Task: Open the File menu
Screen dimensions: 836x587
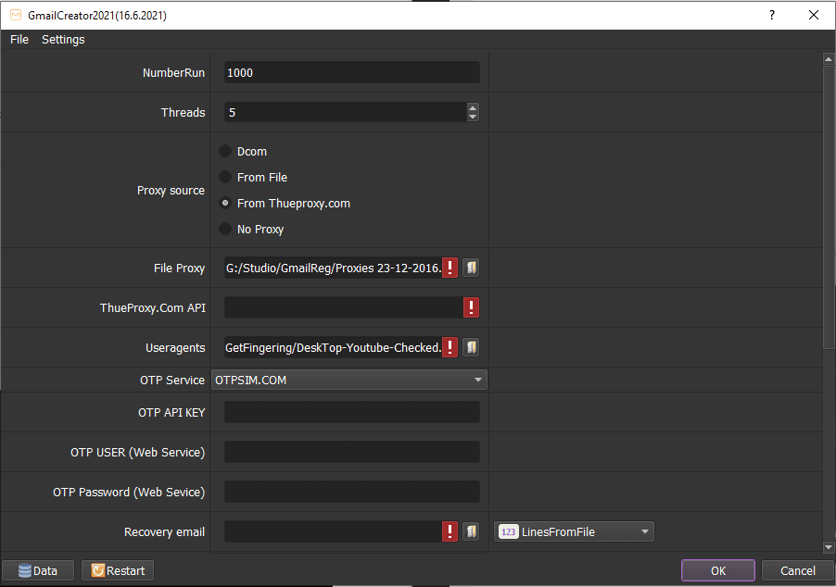Action: coord(19,40)
